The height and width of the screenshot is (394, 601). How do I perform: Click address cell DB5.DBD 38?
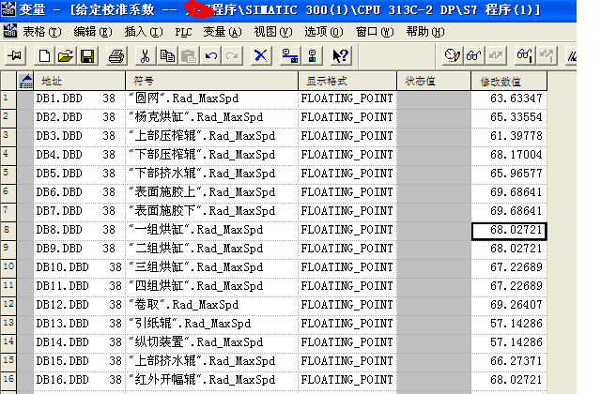tap(80, 174)
